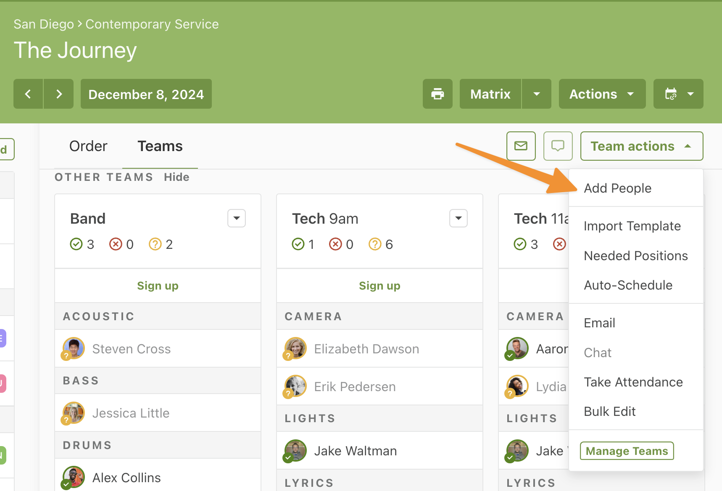The width and height of the screenshot is (722, 491).
Task: Collapse the Team actions dropdown
Action: [x=642, y=146]
